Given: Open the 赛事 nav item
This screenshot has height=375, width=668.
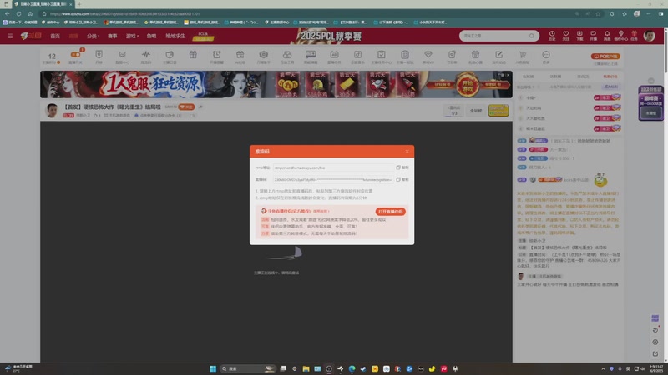Looking at the screenshot, I should (x=113, y=36).
